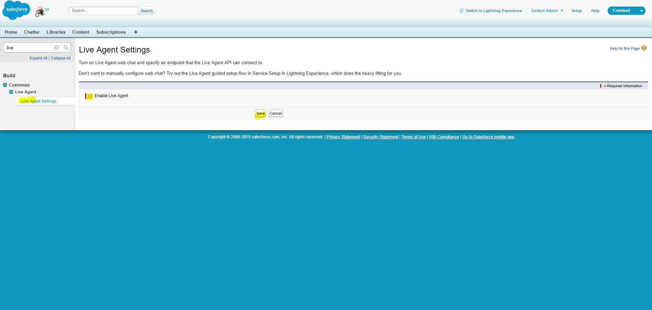Open the Girikon Admin user dropdown
Screen dimensions: 652x310
(547, 11)
